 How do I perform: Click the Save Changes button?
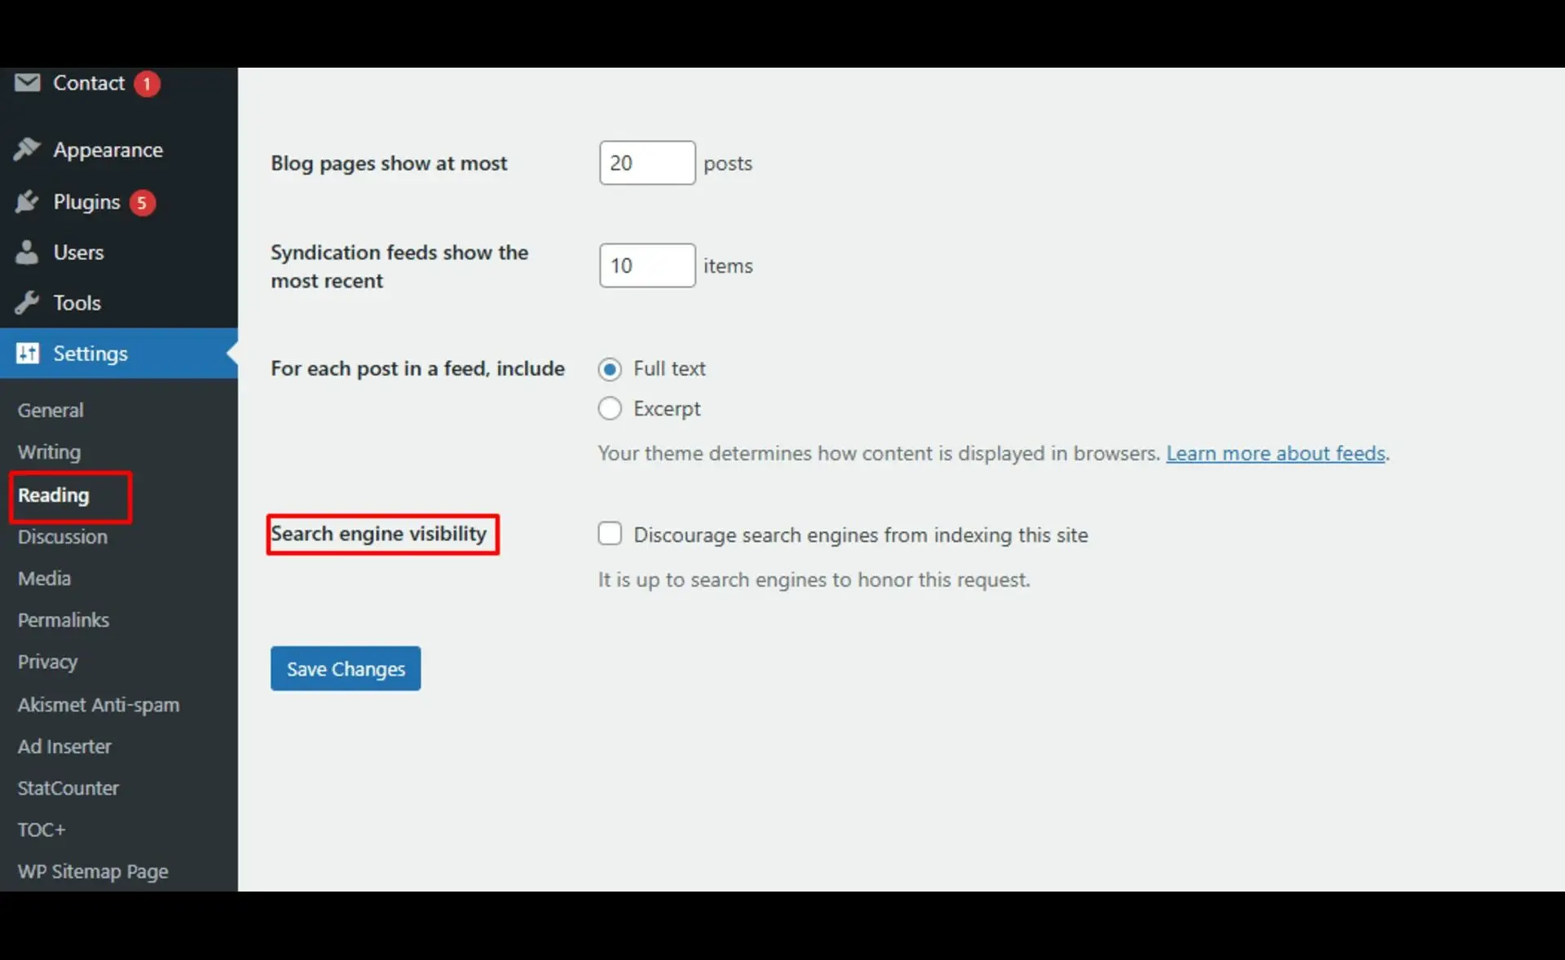pyautogui.click(x=346, y=668)
